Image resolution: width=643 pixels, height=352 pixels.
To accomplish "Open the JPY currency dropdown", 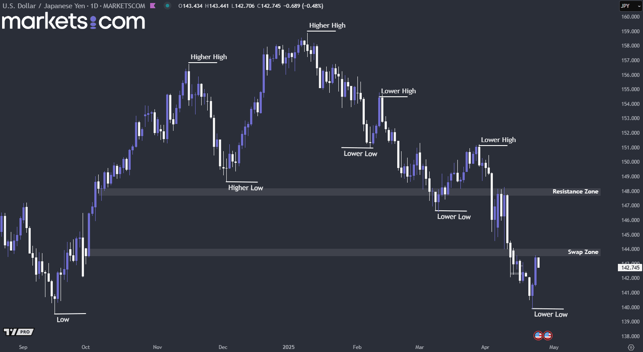I will pos(630,6).
